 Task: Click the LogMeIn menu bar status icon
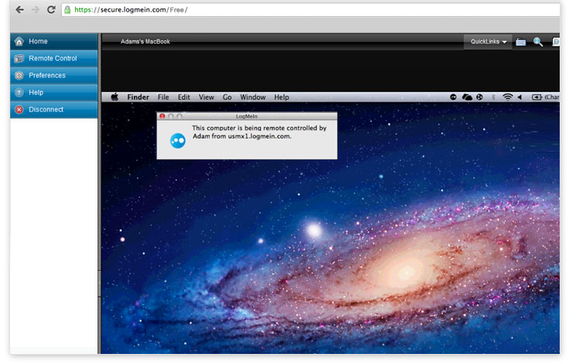click(x=453, y=97)
